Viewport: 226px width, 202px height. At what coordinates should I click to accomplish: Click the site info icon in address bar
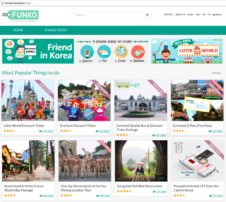2,3
